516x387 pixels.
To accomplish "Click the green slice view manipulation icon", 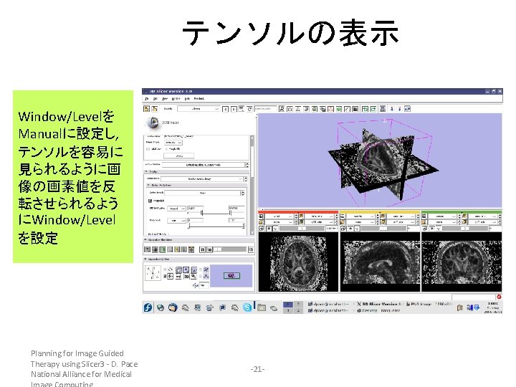I will (x=162, y=250).
